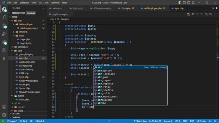The image size is (219, 123).
Task: Switch to the Form.php editor tab
Action: 126,8
